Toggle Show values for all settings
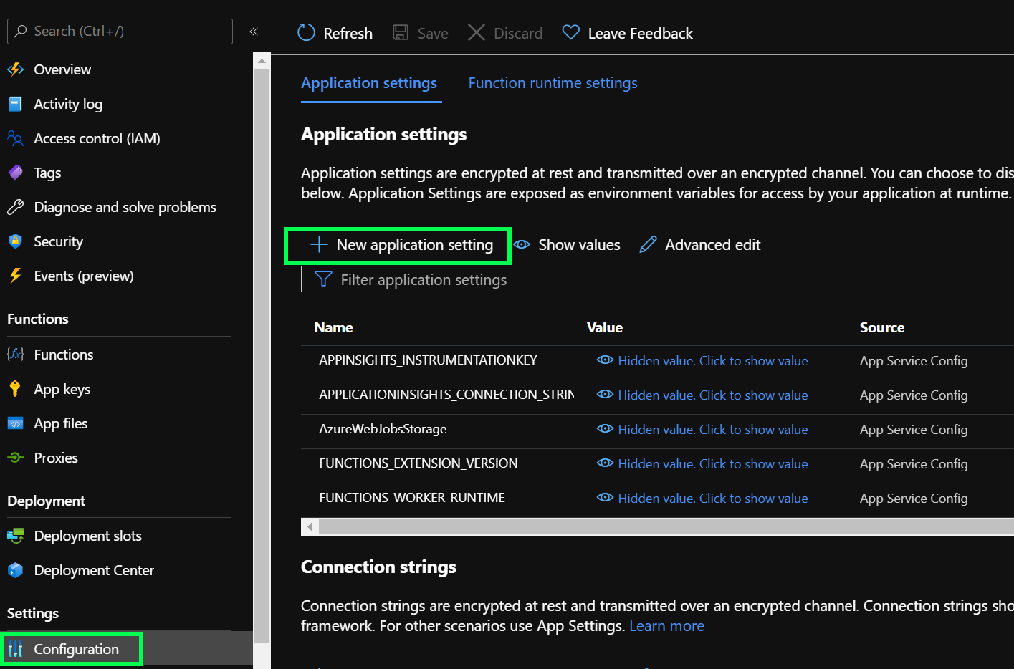 pyautogui.click(x=567, y=245)
